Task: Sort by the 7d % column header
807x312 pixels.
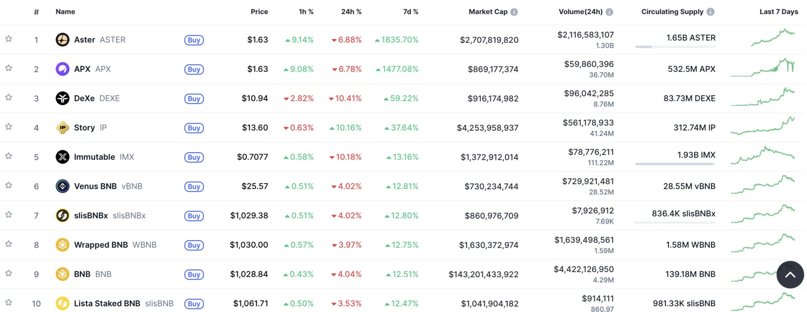Action: [410, 12]
